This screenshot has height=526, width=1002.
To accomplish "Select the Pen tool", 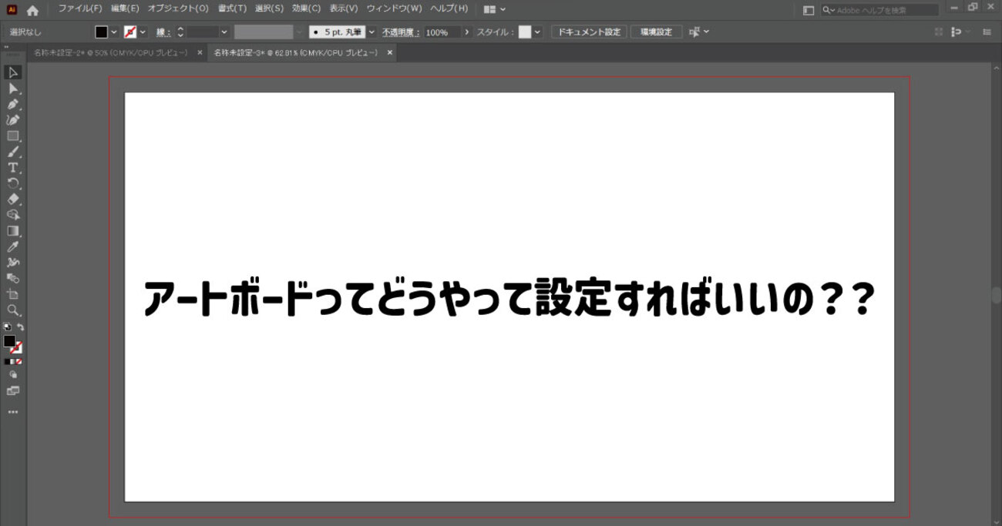I will (x=13, y=104).
